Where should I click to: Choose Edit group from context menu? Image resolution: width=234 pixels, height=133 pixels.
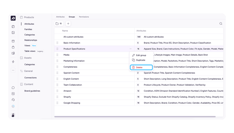(141, 55)
